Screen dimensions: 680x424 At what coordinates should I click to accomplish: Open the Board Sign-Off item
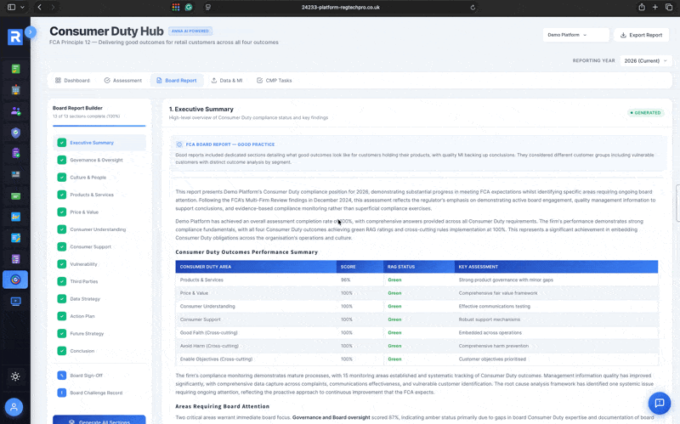click(99, 376)
